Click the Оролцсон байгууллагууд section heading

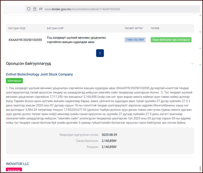(28, 64)
